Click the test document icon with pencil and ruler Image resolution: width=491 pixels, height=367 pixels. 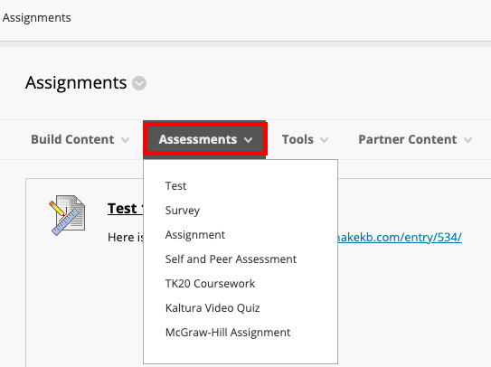[x=67, y=215]
